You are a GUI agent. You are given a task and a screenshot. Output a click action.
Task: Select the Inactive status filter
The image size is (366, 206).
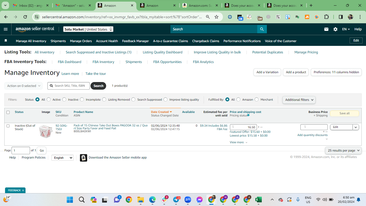[64, 100]
